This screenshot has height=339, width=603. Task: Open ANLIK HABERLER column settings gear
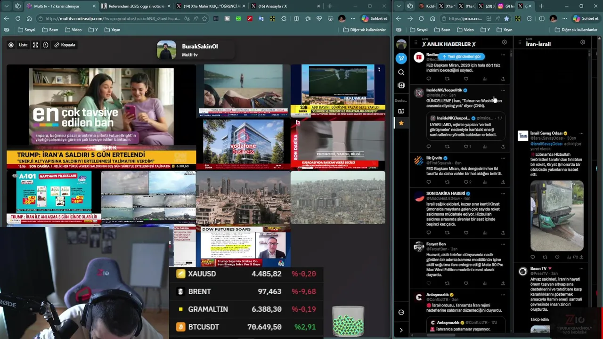pyautogui.click(x=504, y=42)
